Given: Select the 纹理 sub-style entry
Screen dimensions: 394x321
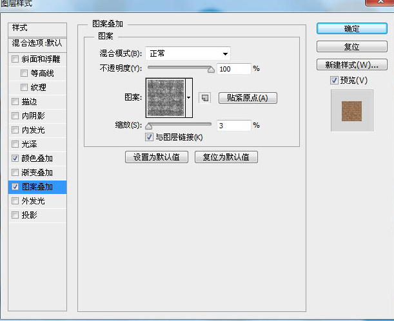Looking at the screenshot, I should click(x=38, y=88).
